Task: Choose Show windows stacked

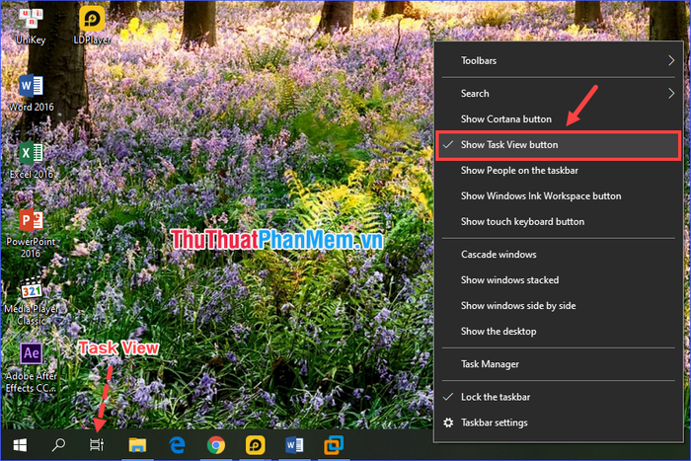Action: 559,280
